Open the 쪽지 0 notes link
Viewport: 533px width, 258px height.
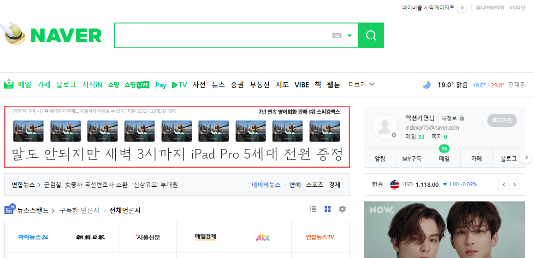tap(439, 137)
